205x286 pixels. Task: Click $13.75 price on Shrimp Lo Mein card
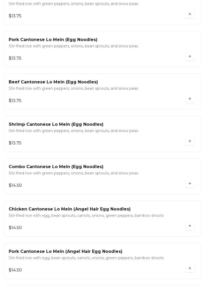coord(15,143)
